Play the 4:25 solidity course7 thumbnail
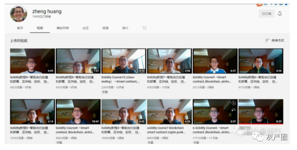The height and width of the screenshot is (150, 297). 169,111
